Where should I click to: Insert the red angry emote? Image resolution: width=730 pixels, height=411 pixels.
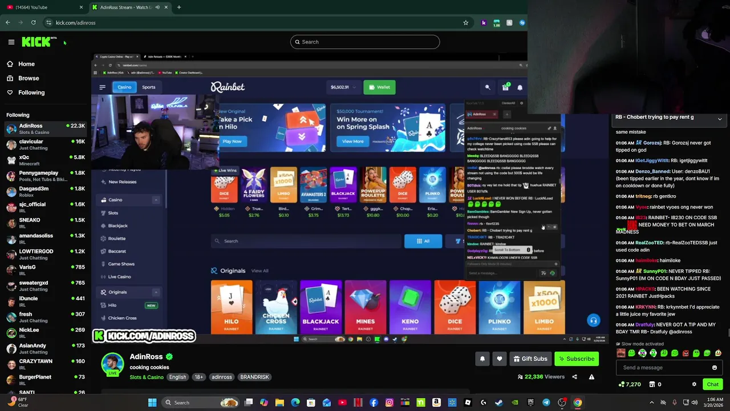pyautogui.click(x=686, y=353)
